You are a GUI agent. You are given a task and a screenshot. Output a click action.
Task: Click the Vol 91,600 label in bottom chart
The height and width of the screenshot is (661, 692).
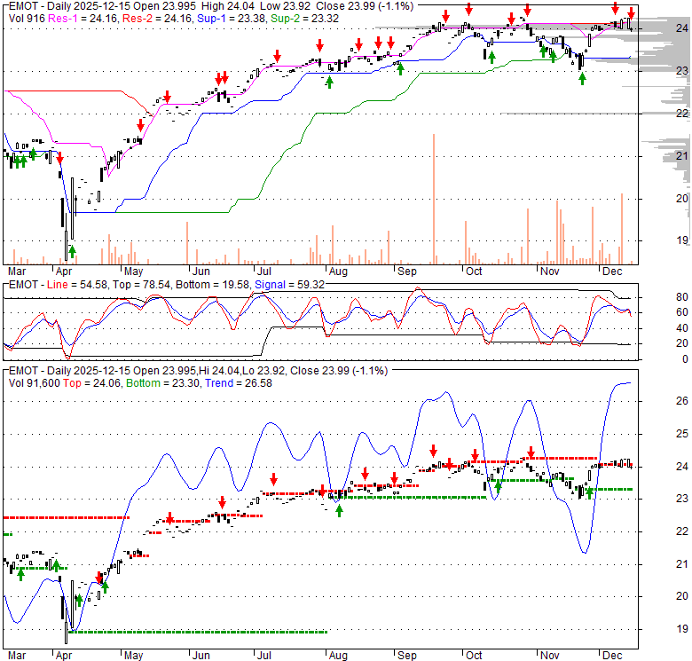coord(32,382)
